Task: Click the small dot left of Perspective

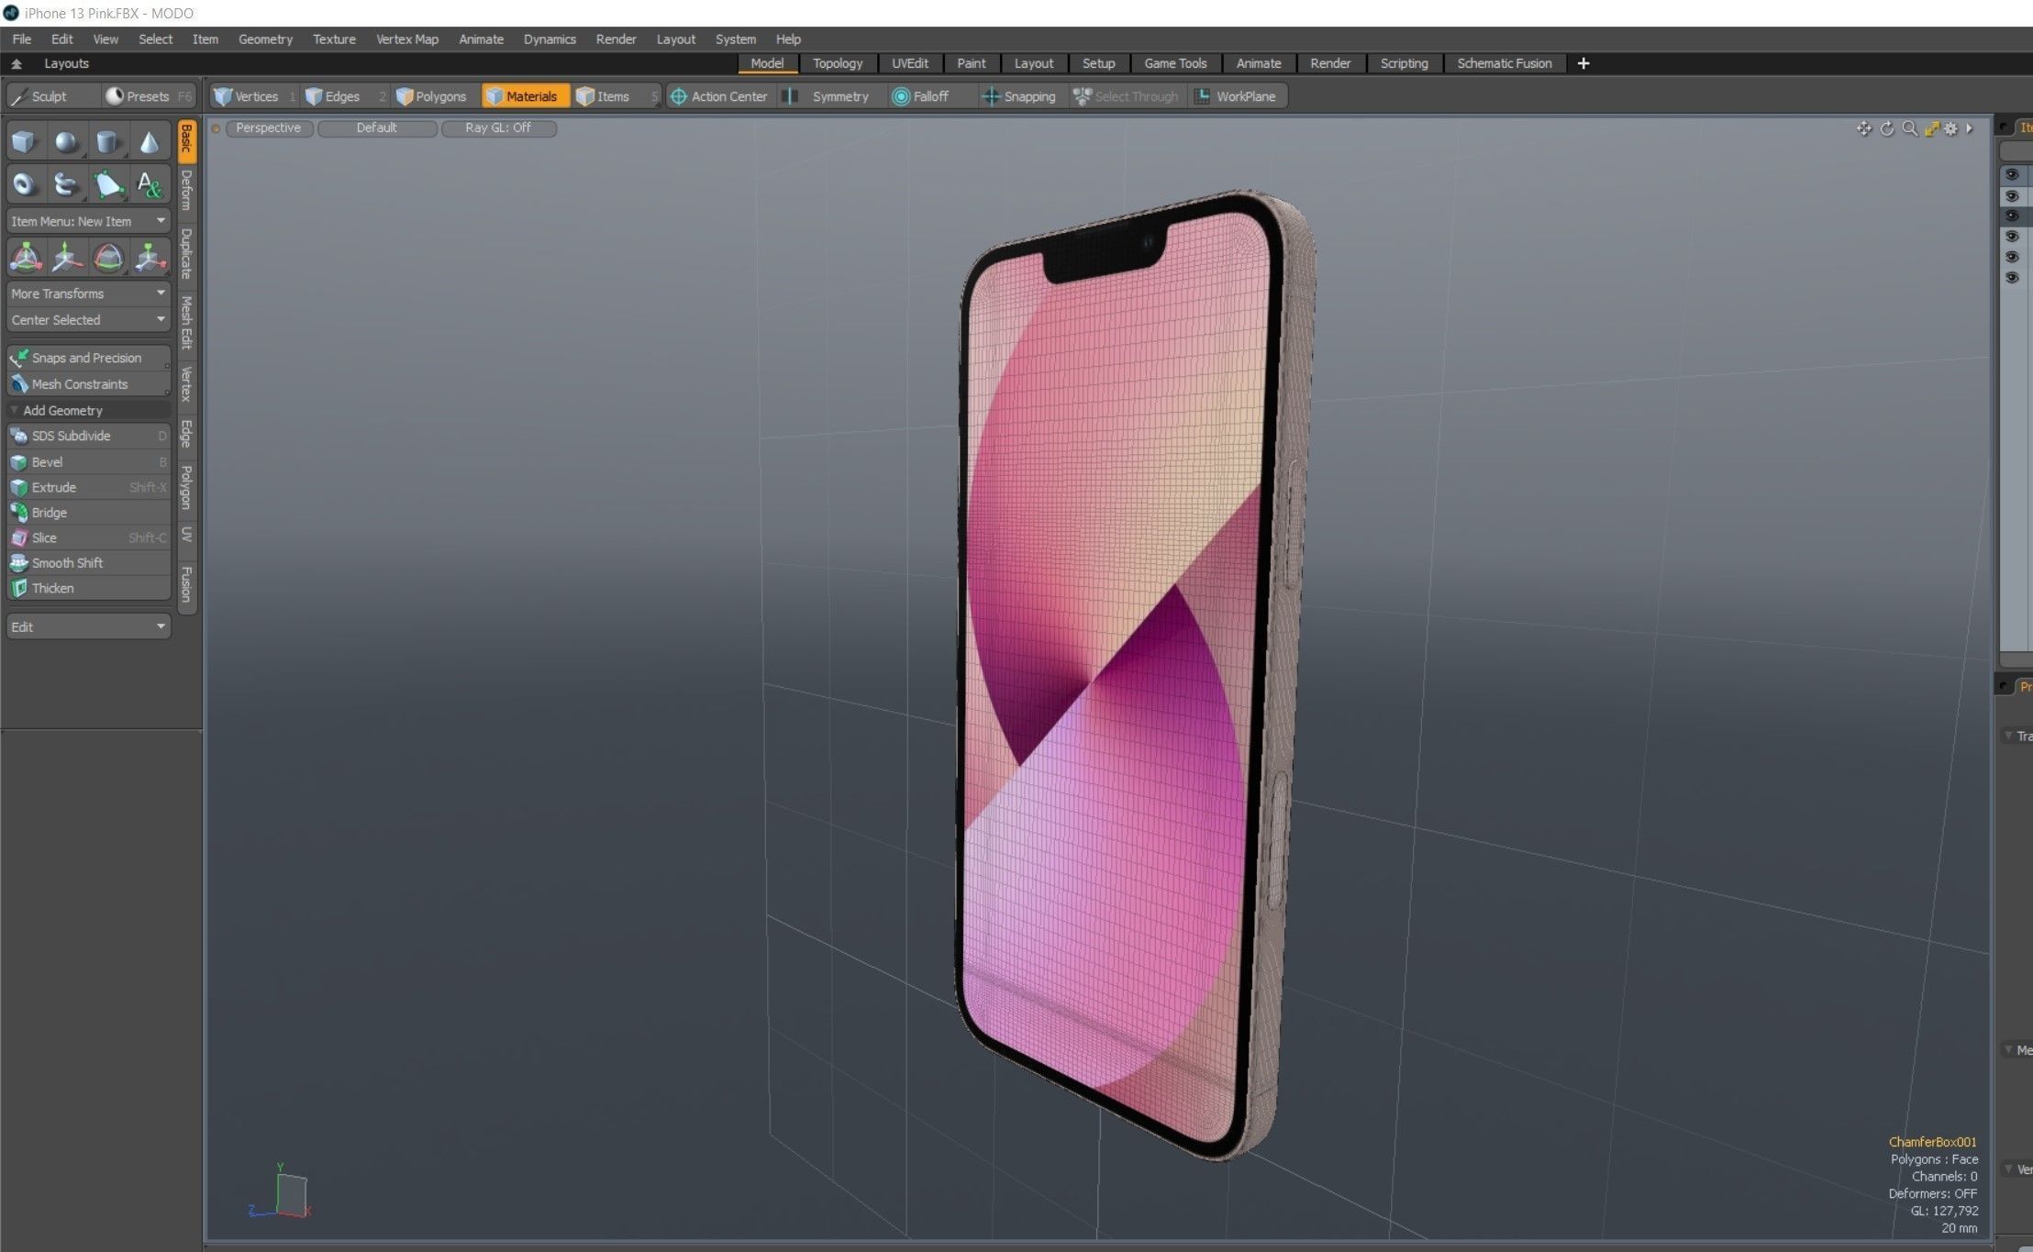Action: [216, 128]
